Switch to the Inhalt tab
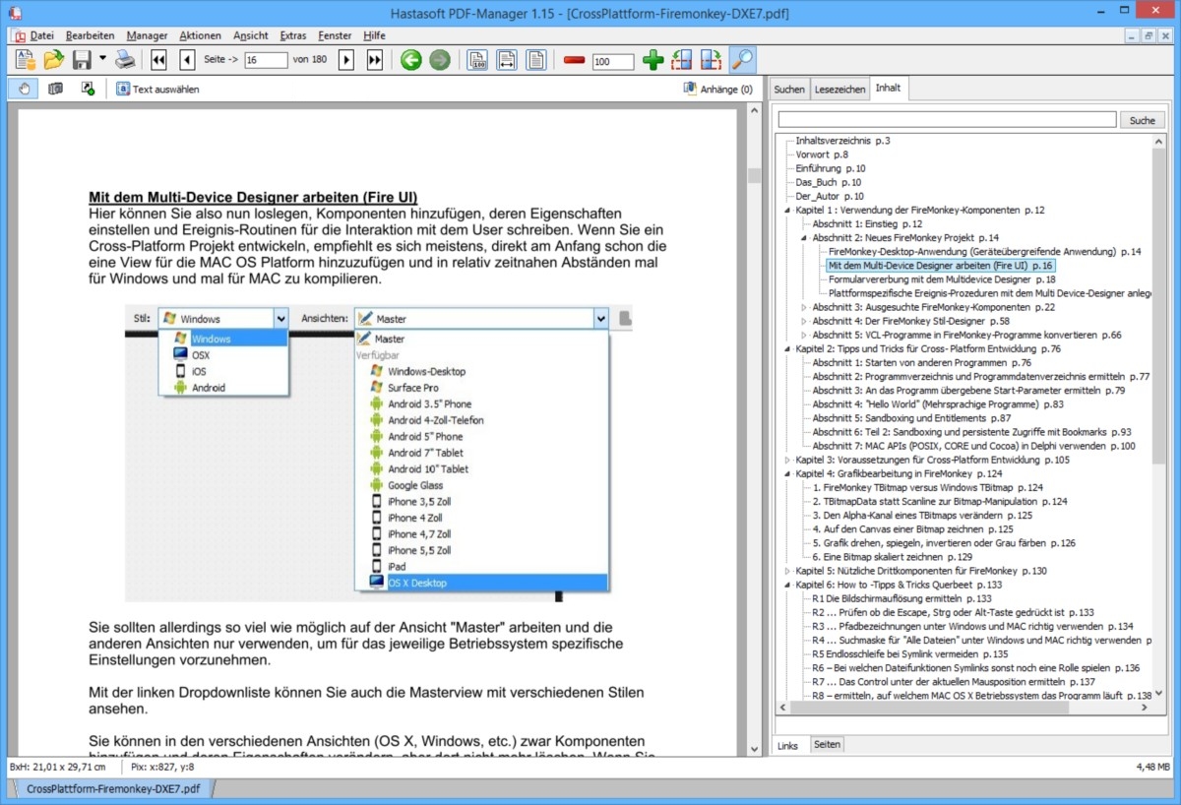Screen dimensions: 1181x805 click(888, 89)
